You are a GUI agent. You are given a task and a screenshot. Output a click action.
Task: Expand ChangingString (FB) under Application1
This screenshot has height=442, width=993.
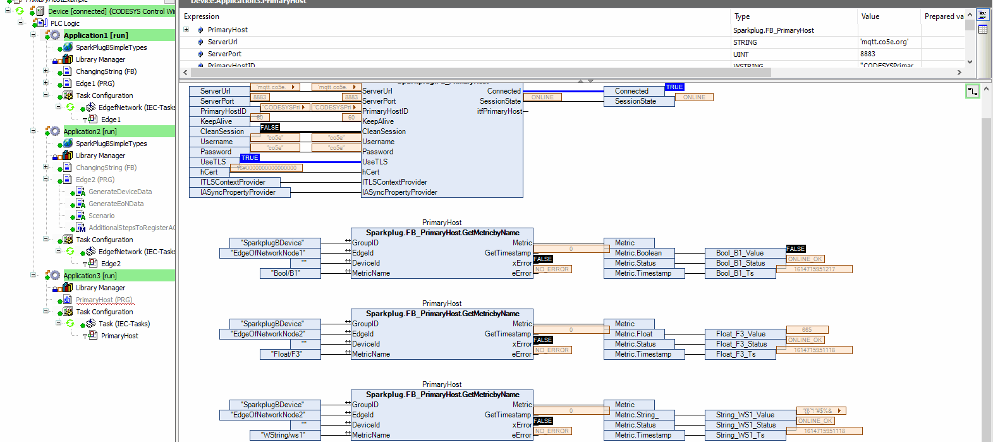pos(46,71)
